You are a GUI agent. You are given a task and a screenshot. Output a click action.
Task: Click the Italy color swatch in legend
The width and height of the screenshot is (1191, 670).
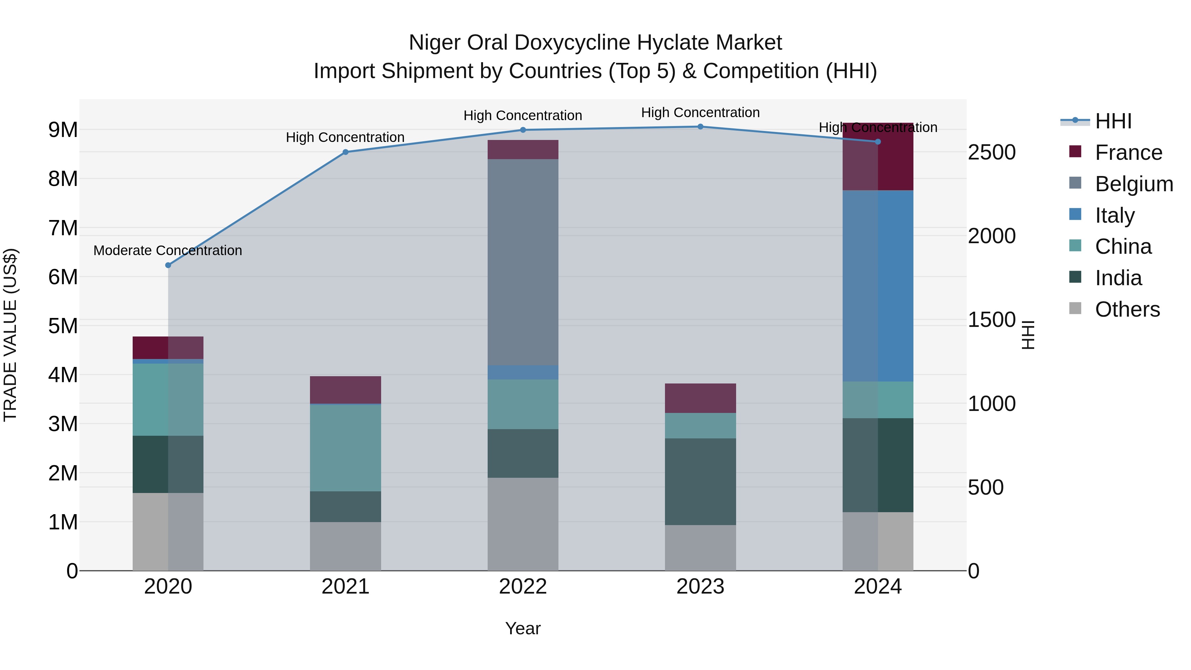[1076, 214]
